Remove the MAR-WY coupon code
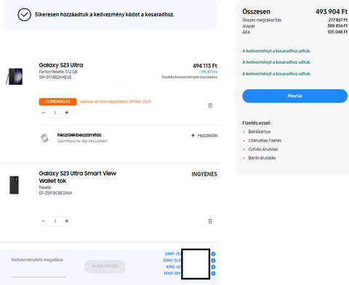349x285 pixels. point(213,273)
